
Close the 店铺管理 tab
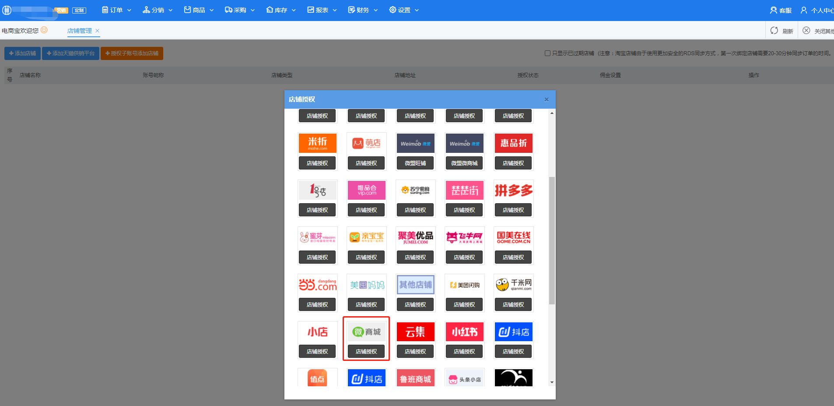click(98, 31)
